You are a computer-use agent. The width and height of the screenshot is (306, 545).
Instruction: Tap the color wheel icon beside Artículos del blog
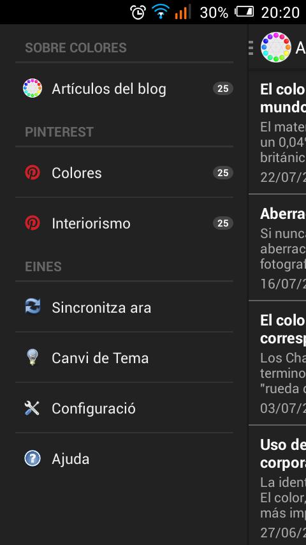pyautogui.click(x=33, y=88)
